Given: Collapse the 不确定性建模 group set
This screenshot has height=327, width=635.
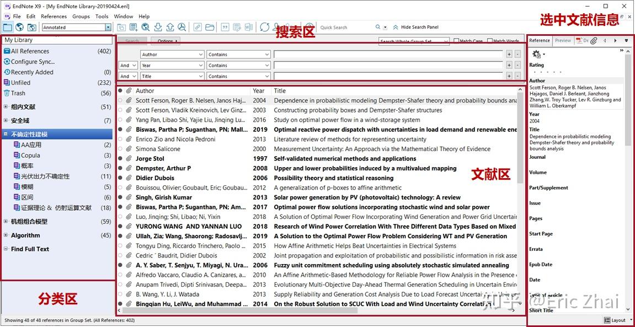Looking at the screenshot, I should 6,134.
